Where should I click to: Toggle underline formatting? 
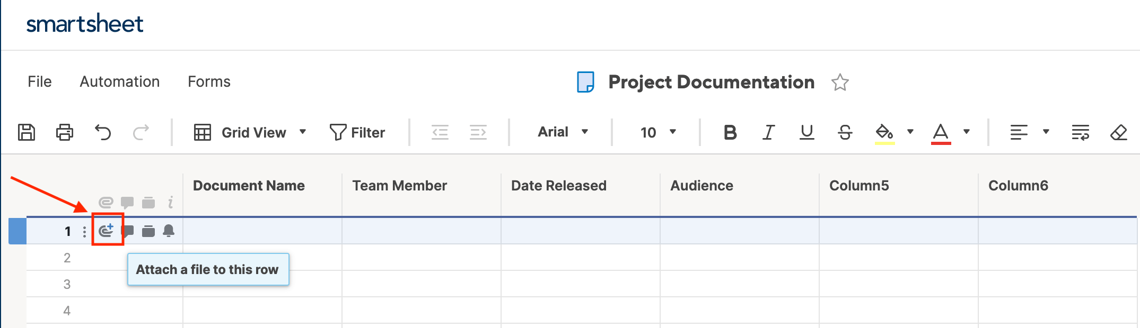pos(806,132)
